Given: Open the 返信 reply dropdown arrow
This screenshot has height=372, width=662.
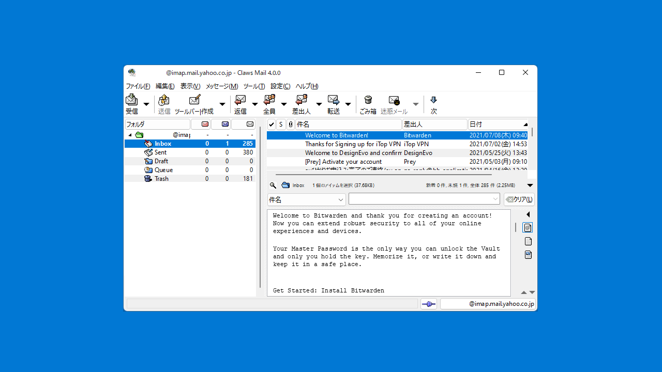Looking at the screenshot, I should 254,104.
